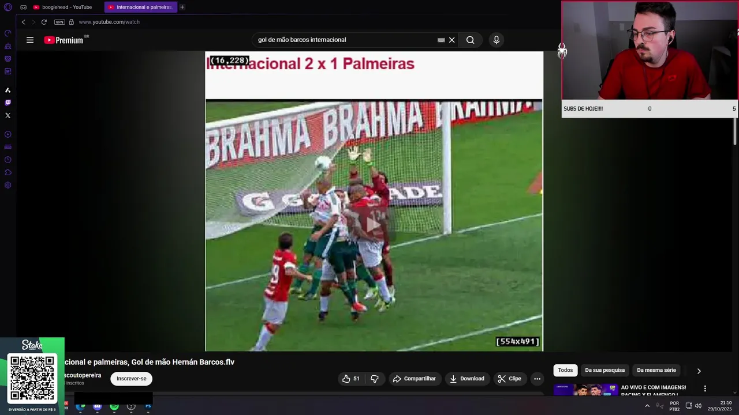Submit search with magnifying glass button
Screen dimensions: 739x415
(x=471, y=40)
